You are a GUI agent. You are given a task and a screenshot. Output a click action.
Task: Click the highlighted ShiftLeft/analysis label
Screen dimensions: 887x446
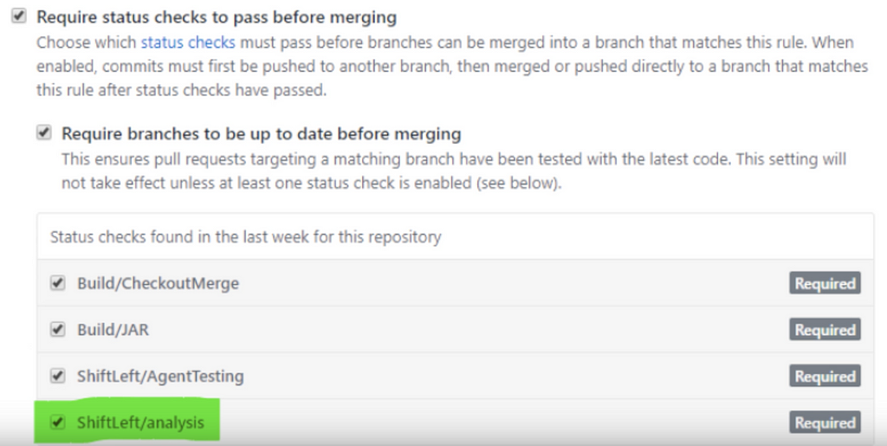[140, 423]
